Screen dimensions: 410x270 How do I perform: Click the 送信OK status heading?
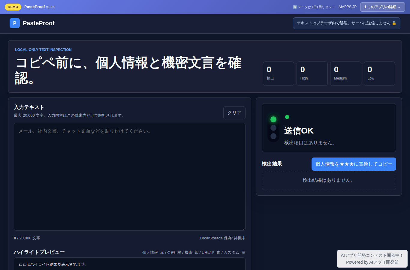(299, 131)
